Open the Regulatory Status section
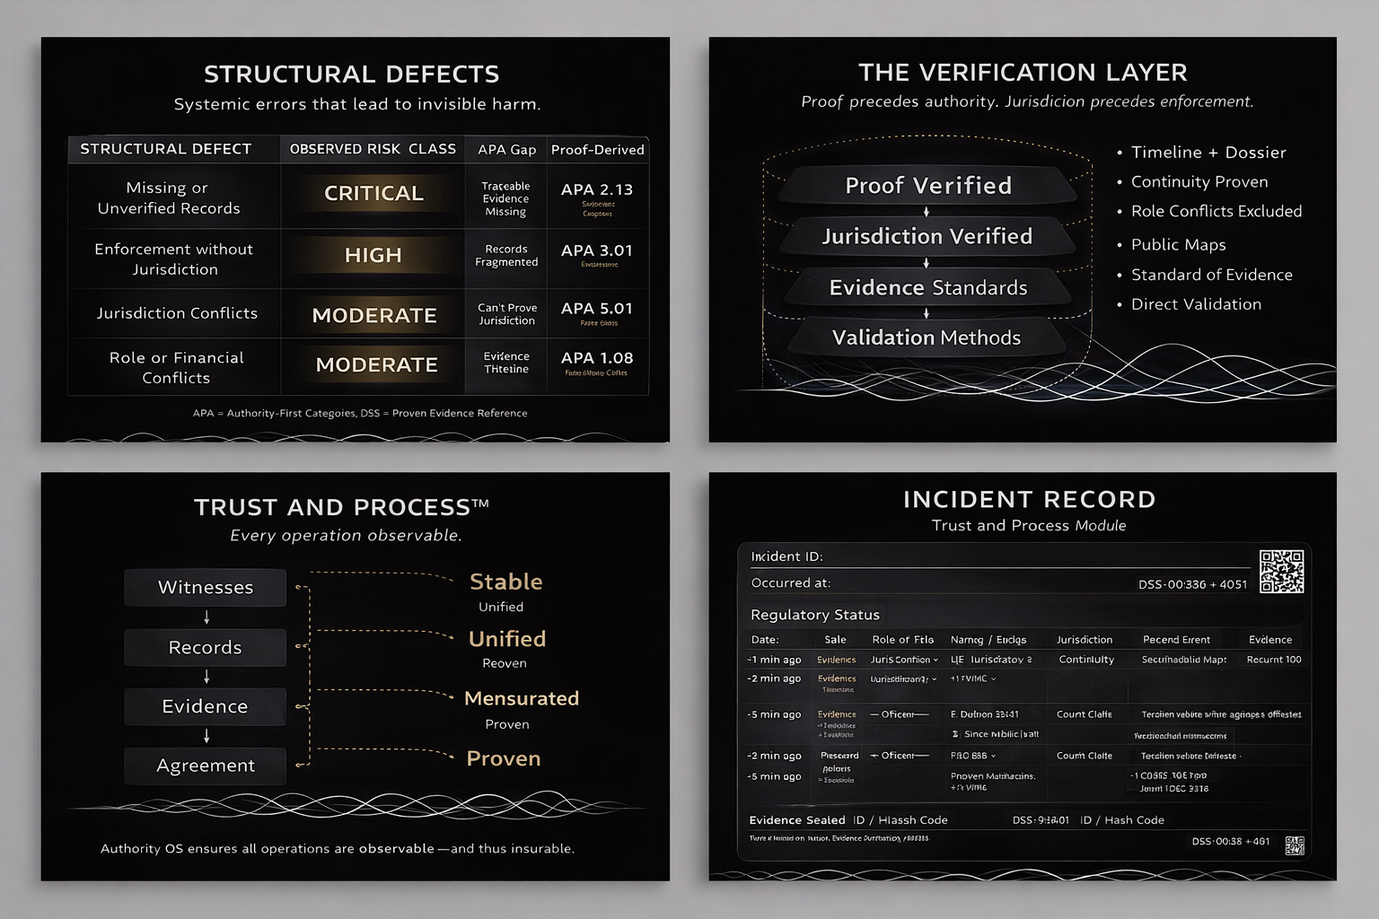The height and width of the screenshot is (919, 1379). coord(814,614)
